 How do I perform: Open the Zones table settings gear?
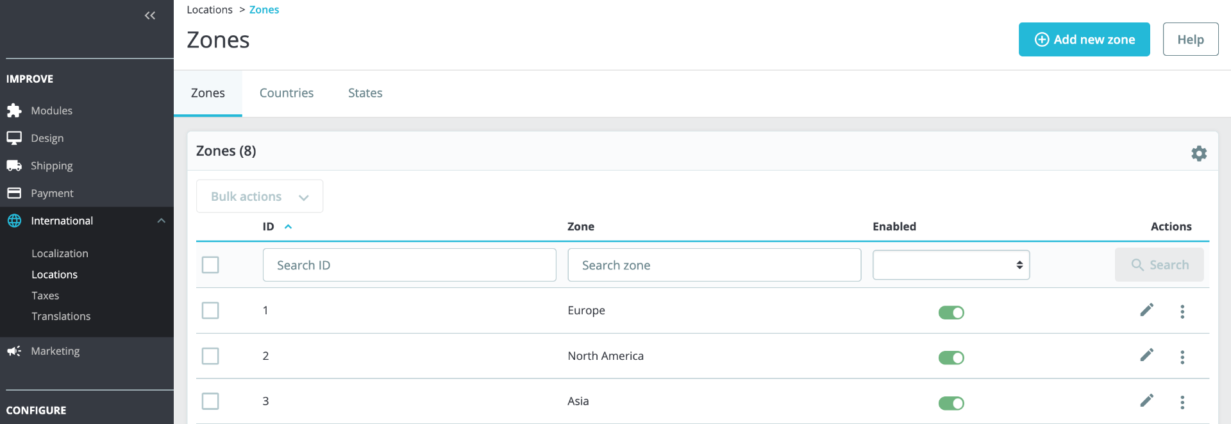(1198, 153)
